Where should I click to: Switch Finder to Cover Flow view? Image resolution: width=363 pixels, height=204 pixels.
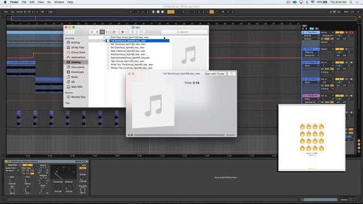[x=107, y=32]
